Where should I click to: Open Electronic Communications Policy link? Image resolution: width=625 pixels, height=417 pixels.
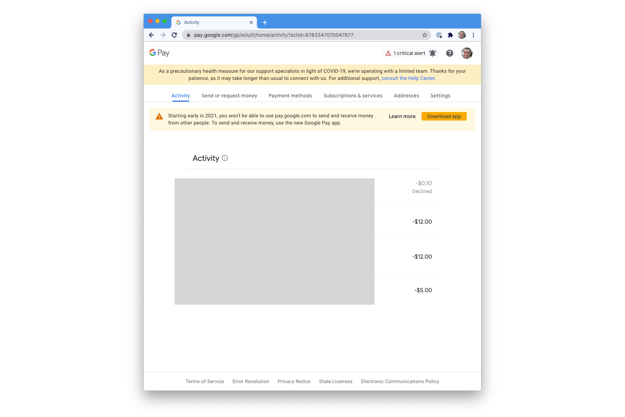click(x=400, y=381)
